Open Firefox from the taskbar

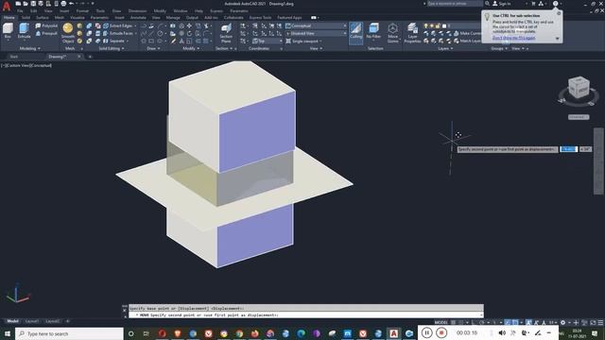click(x=254, y=333)
